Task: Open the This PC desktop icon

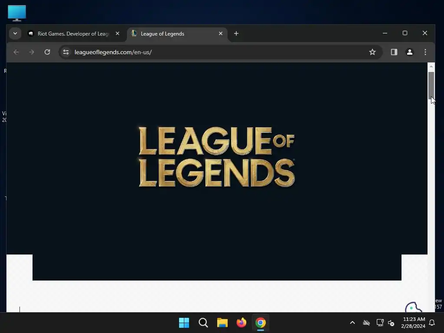Action: (17, 13)
